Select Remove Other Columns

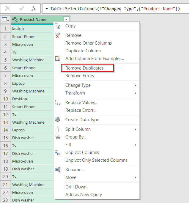point(89,43)
